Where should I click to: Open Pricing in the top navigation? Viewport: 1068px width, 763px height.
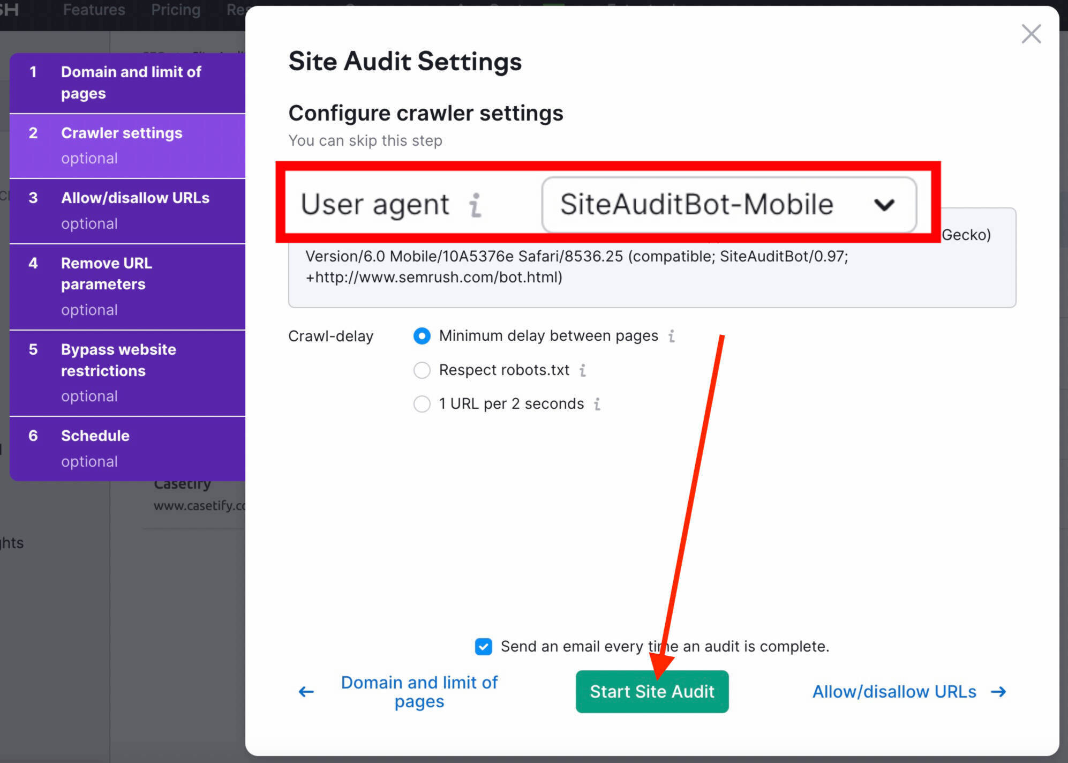coord(176,10)
